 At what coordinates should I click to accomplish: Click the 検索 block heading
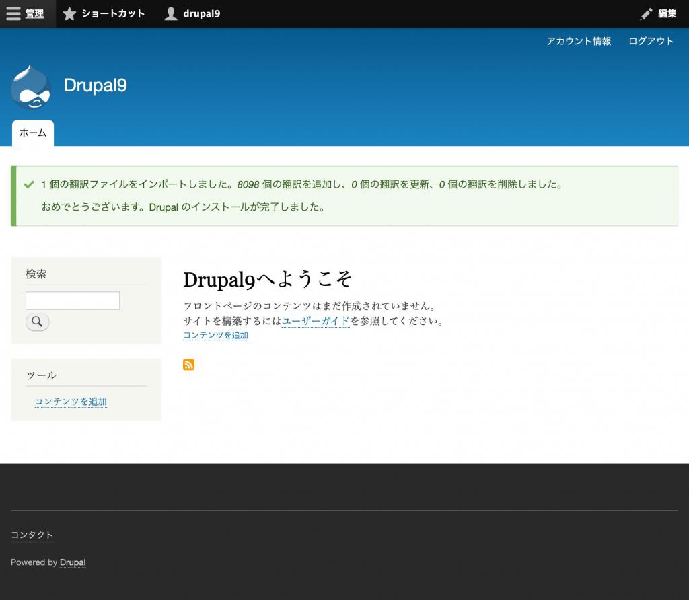click(36, 274)
